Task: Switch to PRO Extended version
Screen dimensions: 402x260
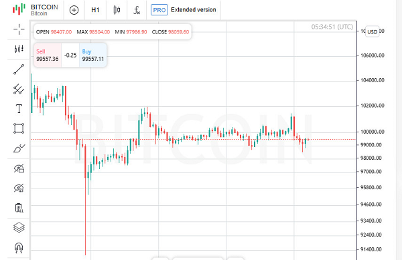Action: [184, 10]
